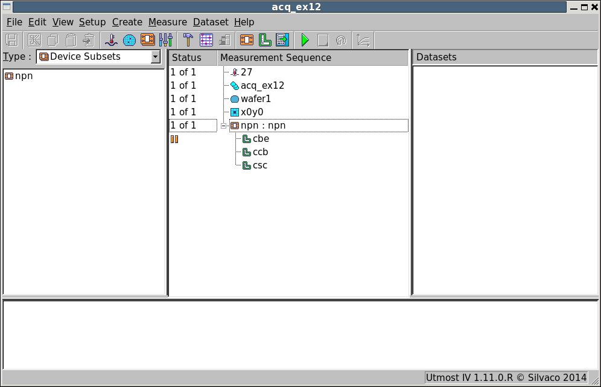Select the 27 temperature sequence row
The width and height of the screenshot is (601, 387).
[246, 72]
